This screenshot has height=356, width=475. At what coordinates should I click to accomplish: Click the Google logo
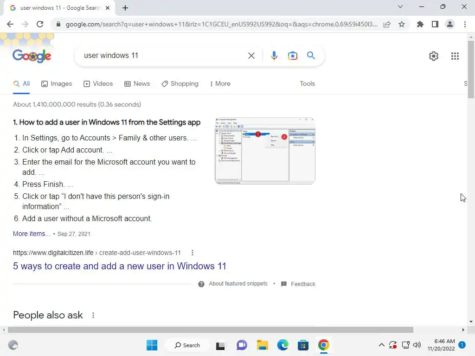click(32, 56)
